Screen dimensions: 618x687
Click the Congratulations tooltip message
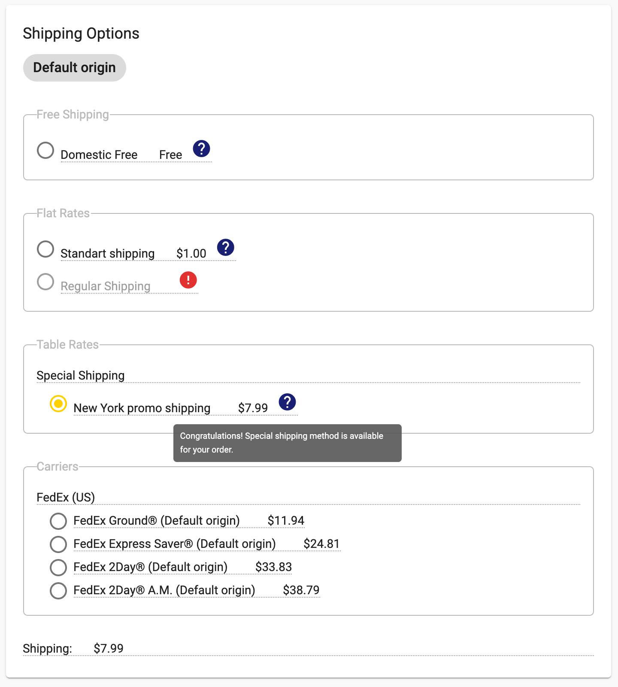[x=288, y=443]
